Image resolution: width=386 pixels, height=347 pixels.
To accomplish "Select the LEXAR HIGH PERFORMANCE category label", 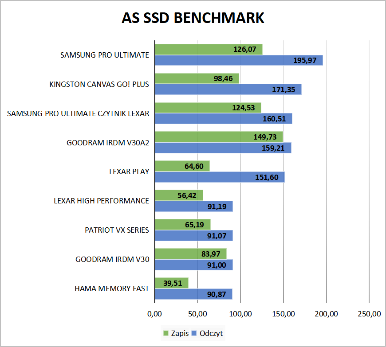I will (x=101, y=201).
